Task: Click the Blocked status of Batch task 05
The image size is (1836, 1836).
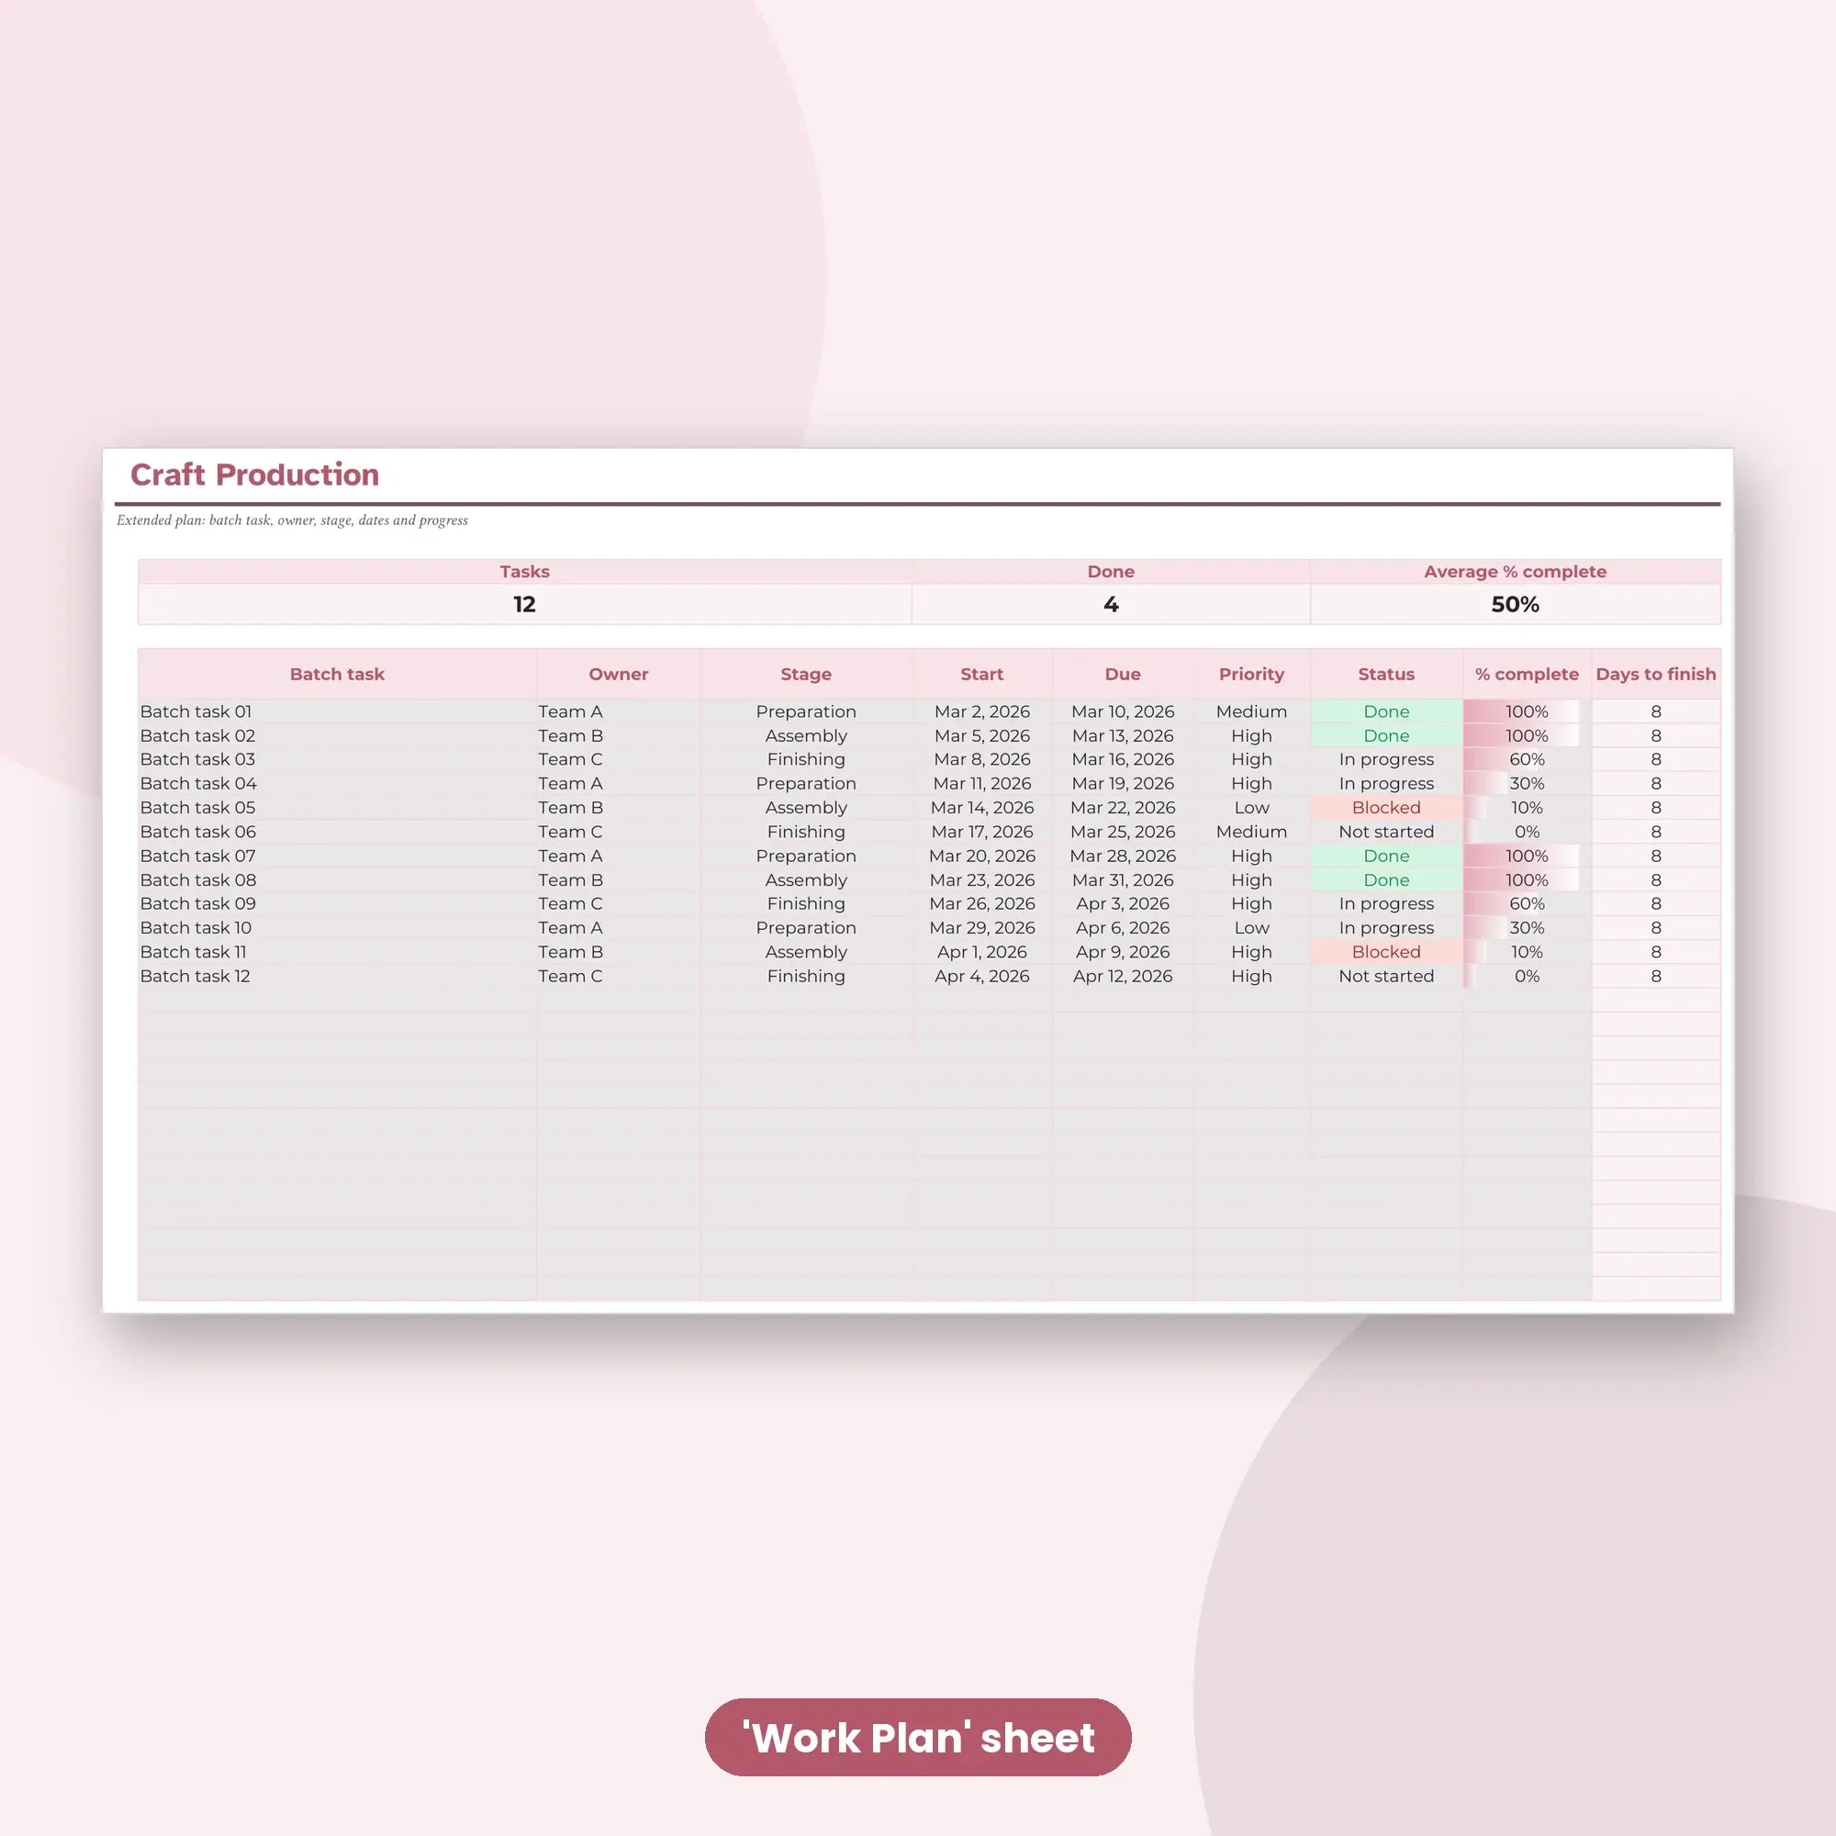Action: 1386,808
